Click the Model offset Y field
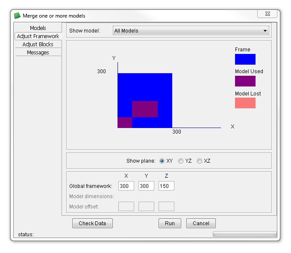Viewport: 291px width, 253px height. 146,206
